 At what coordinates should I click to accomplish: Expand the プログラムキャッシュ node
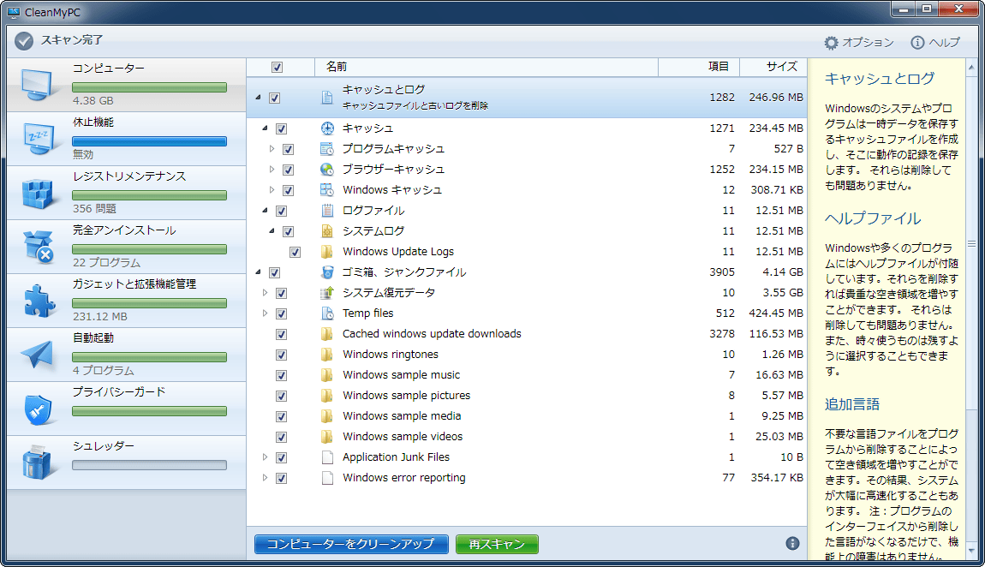click(272, 149)
